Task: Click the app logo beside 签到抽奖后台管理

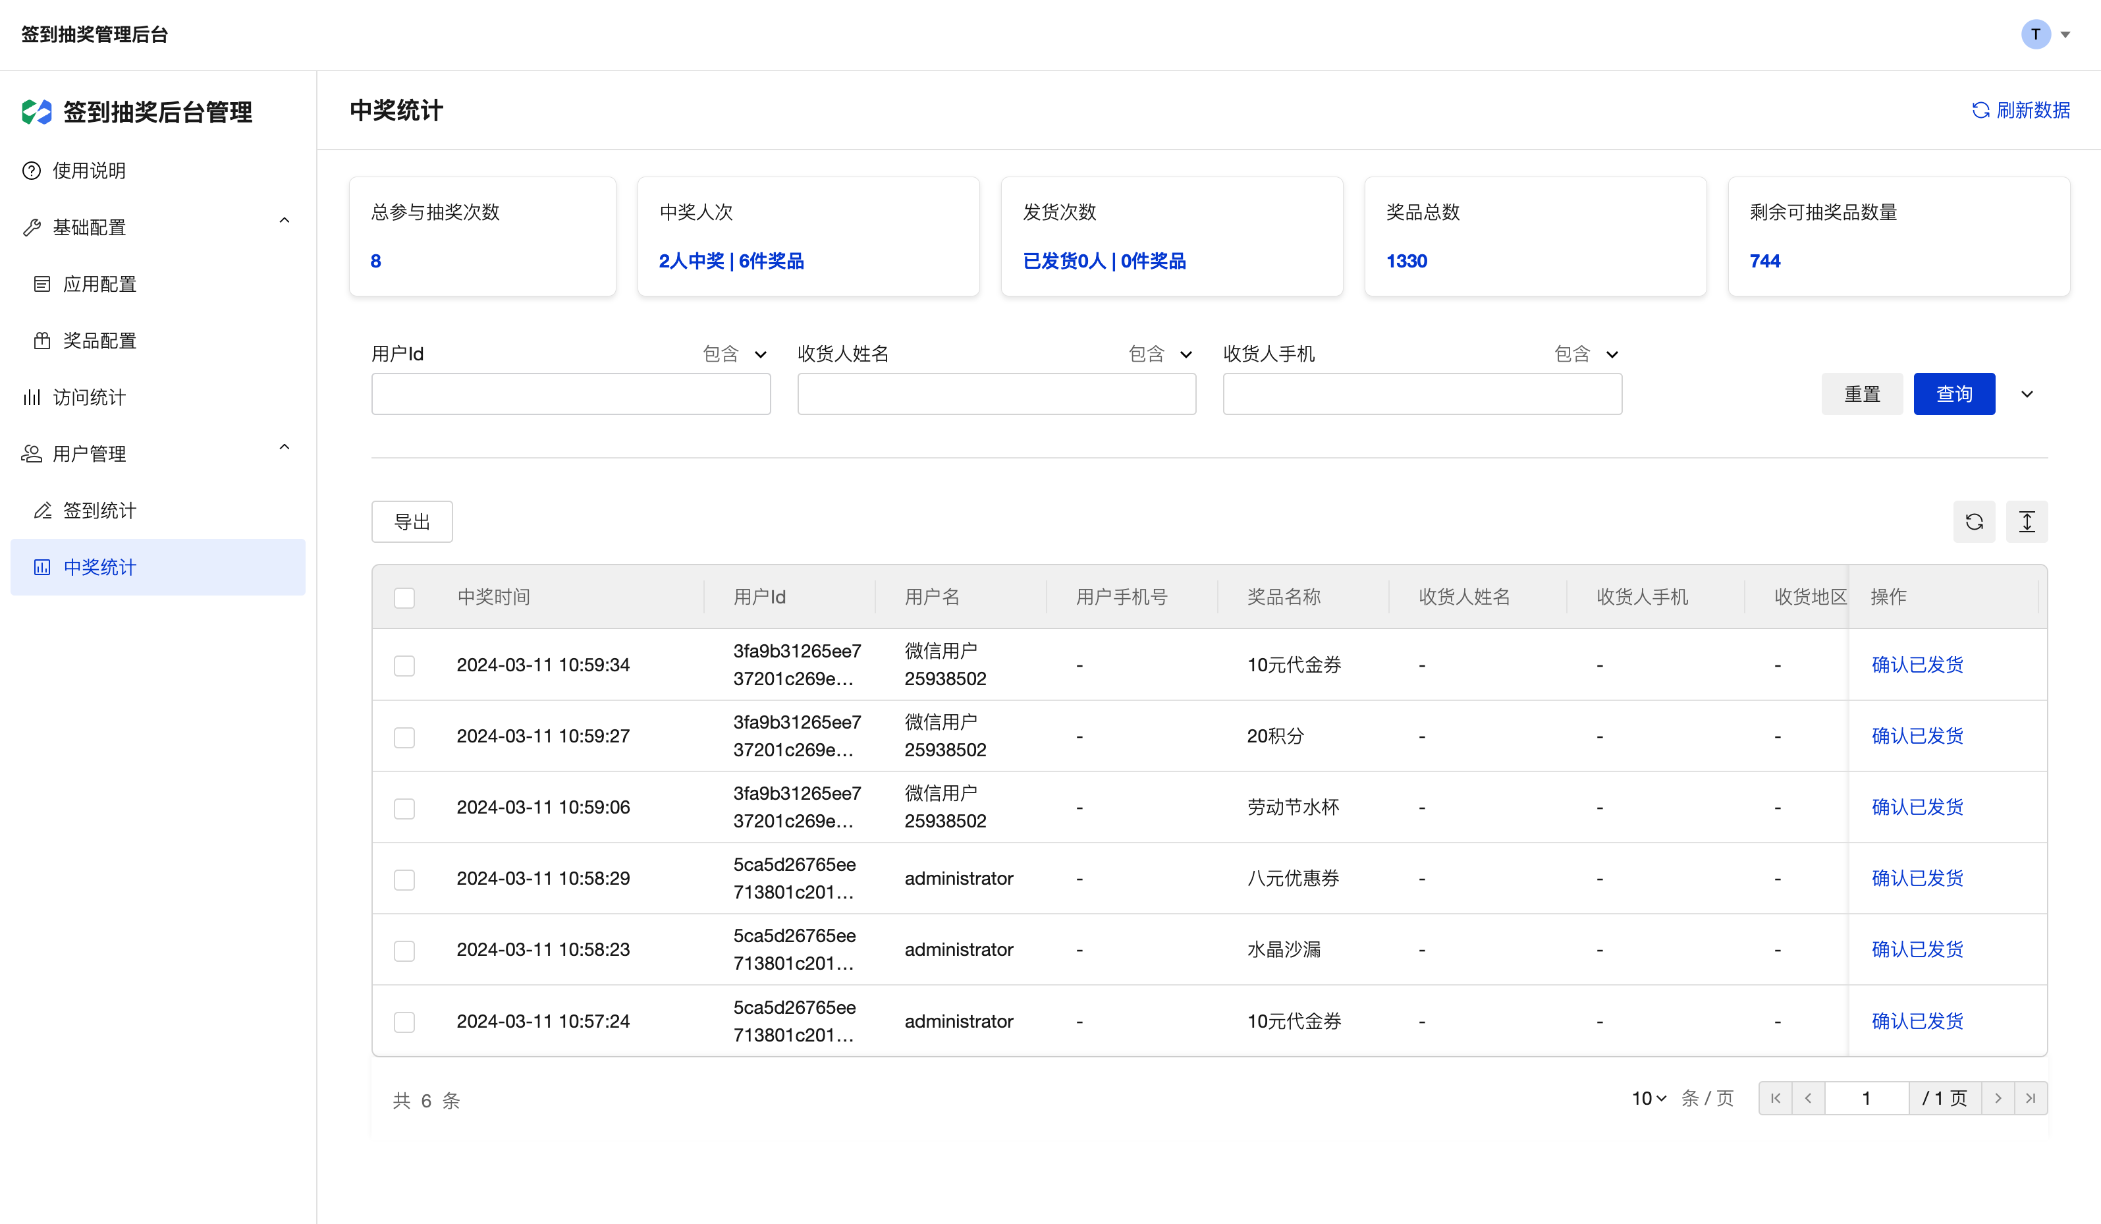Action: (37, 112)
